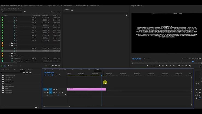Viewport: 202px width, 114px height.
Task: Toggle V1 track output eye
Action: pos(57,89)
